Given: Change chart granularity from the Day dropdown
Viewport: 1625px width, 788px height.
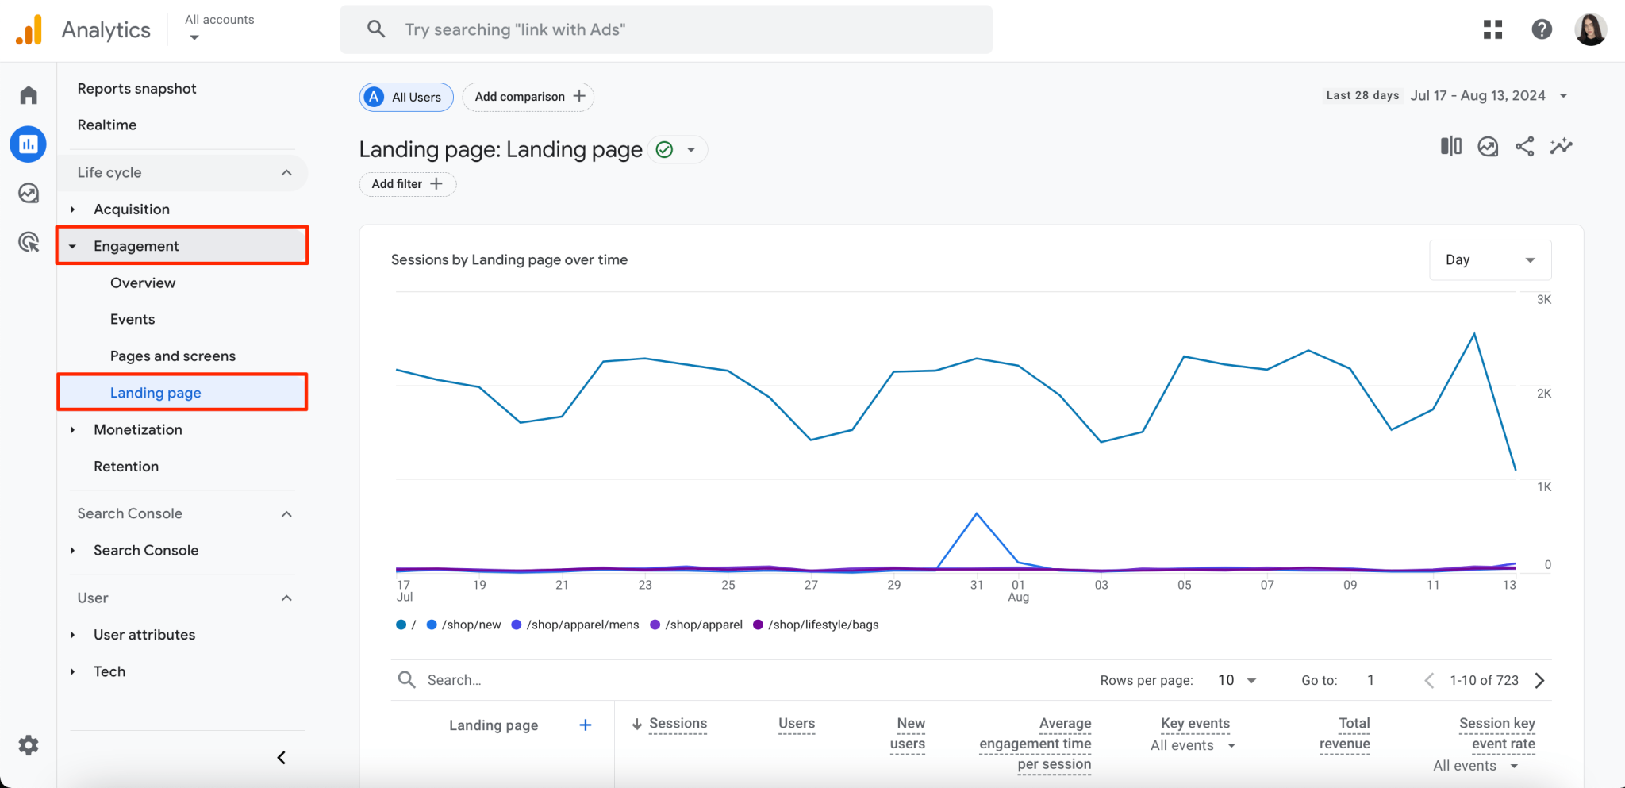Looking at the screenshot, I should tap(1489, 259).
